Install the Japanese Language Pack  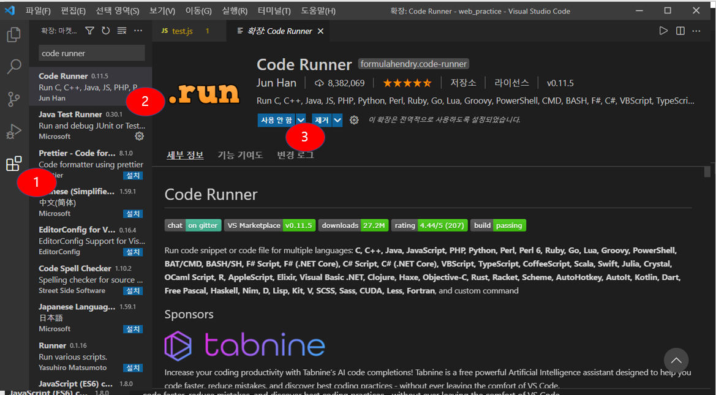click(133, 329)
